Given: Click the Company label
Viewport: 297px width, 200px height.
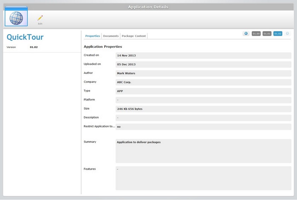Looking at the screenshot, I should click(90, 82).
